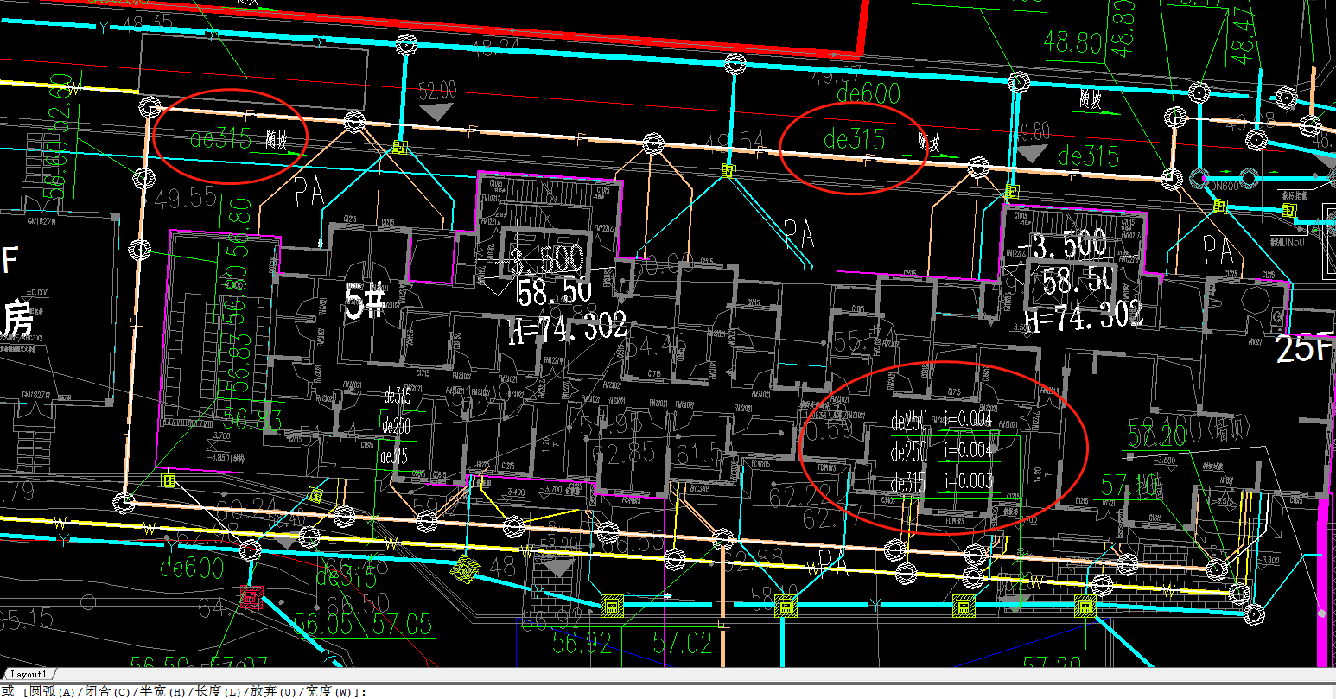The image size is (1336, 699).
Task: Select the de250 label between two de315 labels
Action: tap(396, 426)
